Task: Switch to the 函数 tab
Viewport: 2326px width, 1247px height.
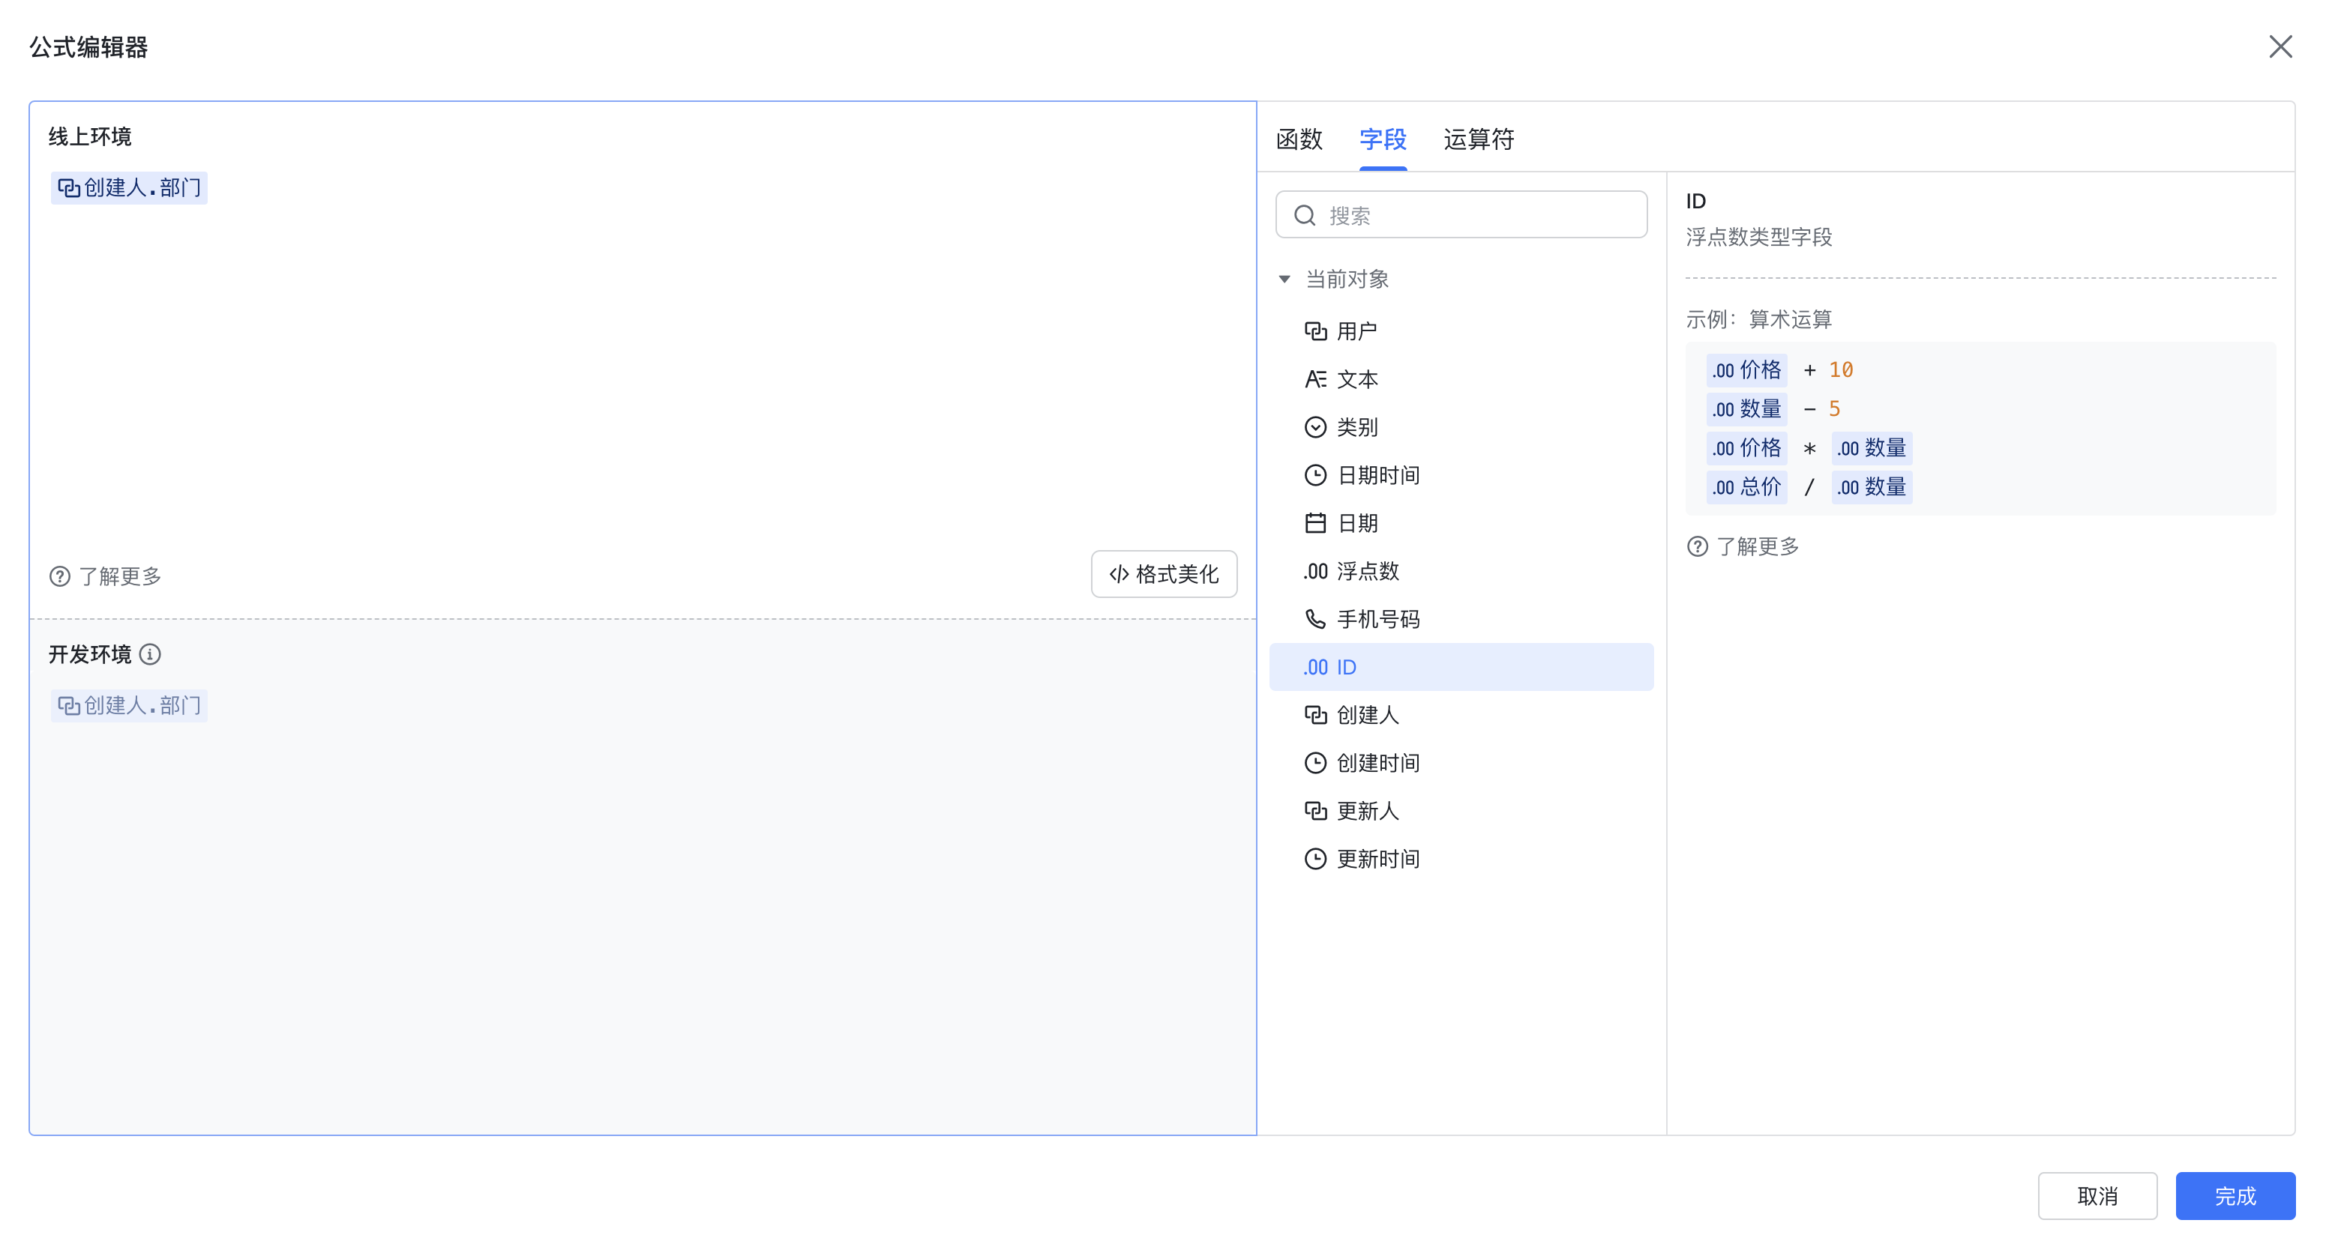Action: click(1299, 139)
